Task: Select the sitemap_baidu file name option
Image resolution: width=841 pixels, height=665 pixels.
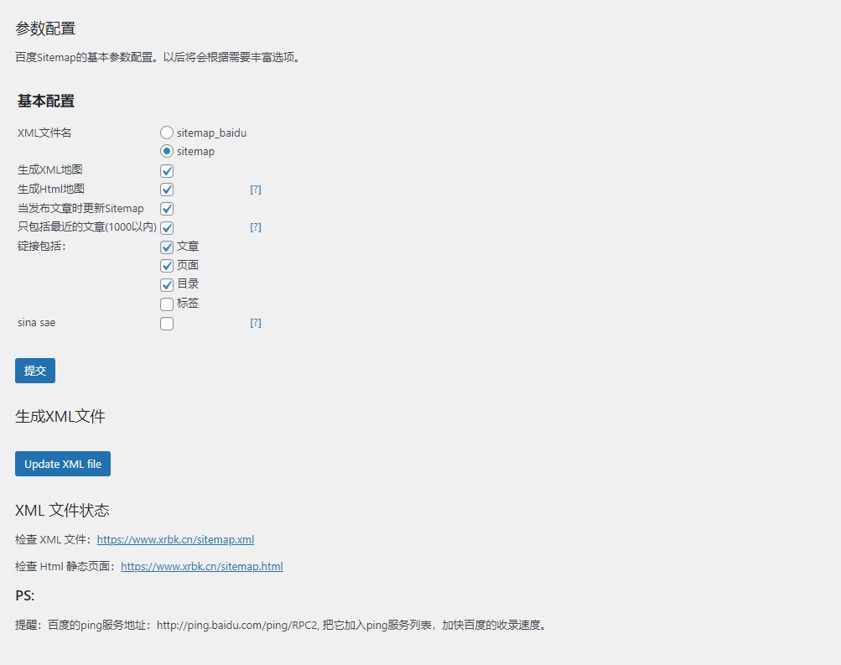Action: 166,132
